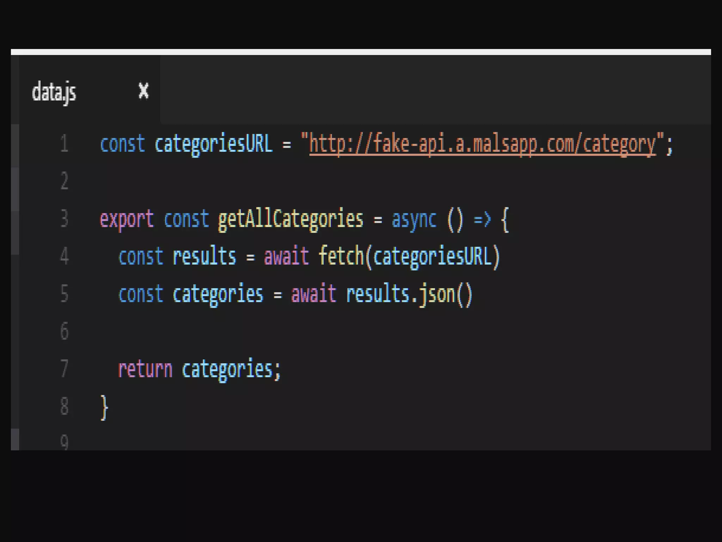Click the getAllCategories function name
This screenshot has height=542, width=722.
[290, 219]
